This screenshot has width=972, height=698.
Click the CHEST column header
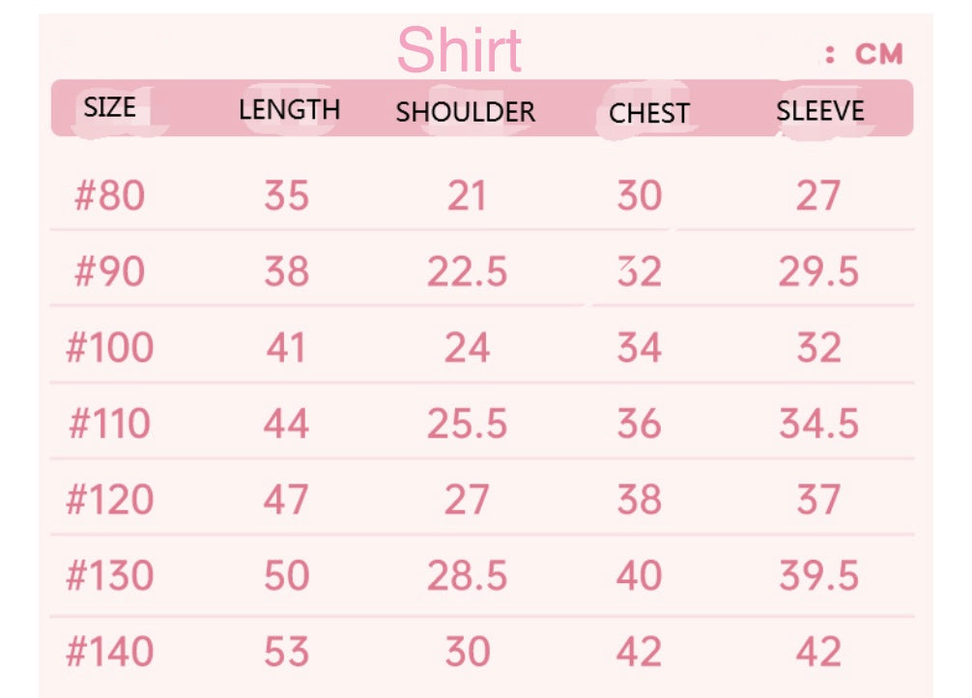pyautogui.click(x=648, y=114)
